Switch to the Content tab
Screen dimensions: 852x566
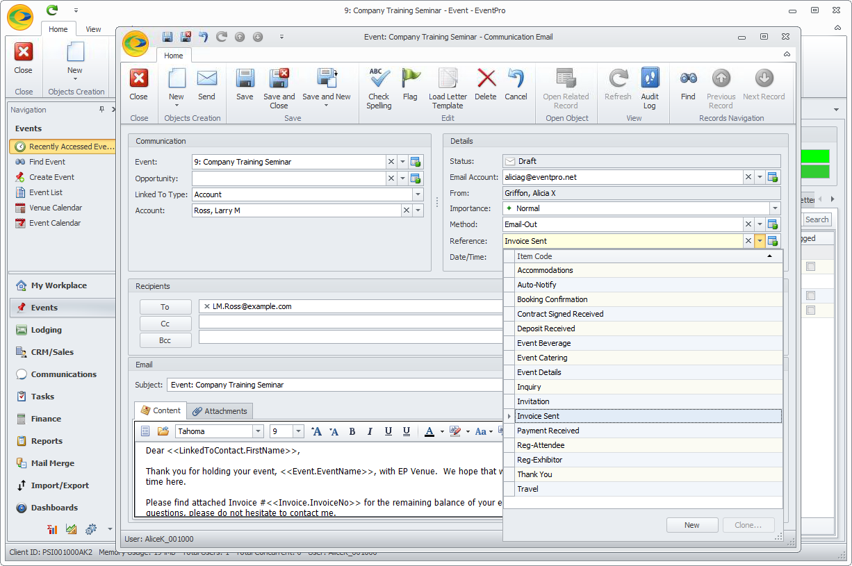click(161, 410)
